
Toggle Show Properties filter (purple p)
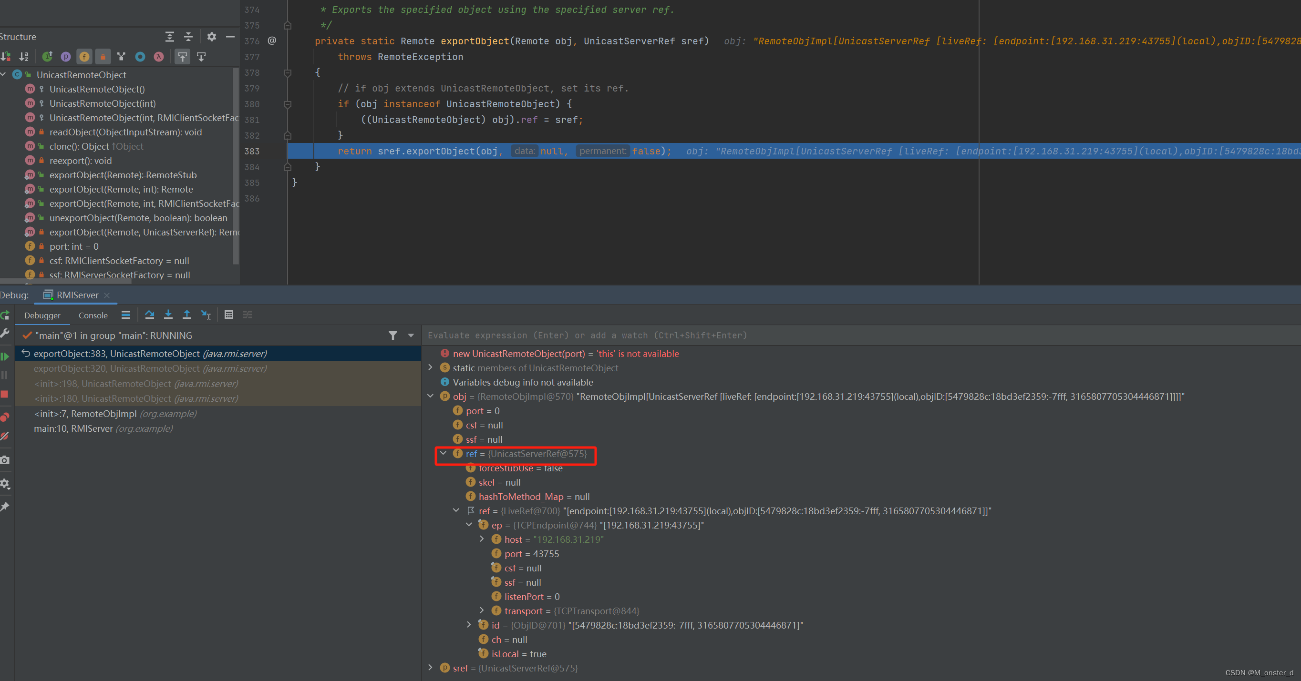click(x=66, y=57)
